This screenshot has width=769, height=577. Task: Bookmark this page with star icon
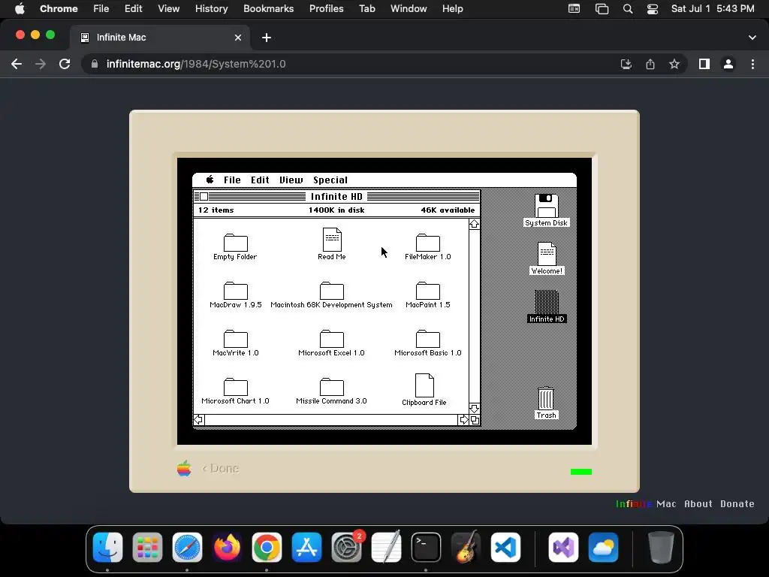click(x=674, y=64)
